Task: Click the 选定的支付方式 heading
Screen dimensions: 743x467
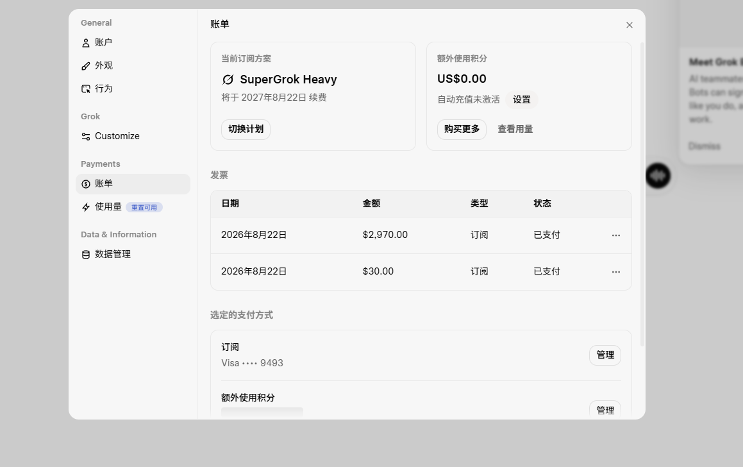Action: click(x=242, y=315)
